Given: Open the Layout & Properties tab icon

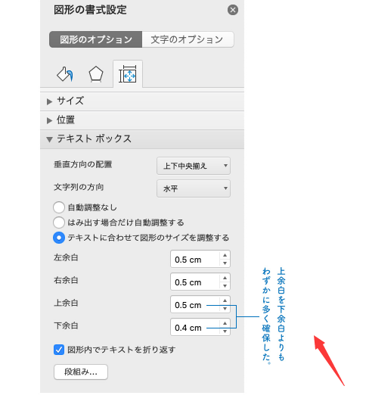Looking at the screenshot, I should tap(128, 74).
